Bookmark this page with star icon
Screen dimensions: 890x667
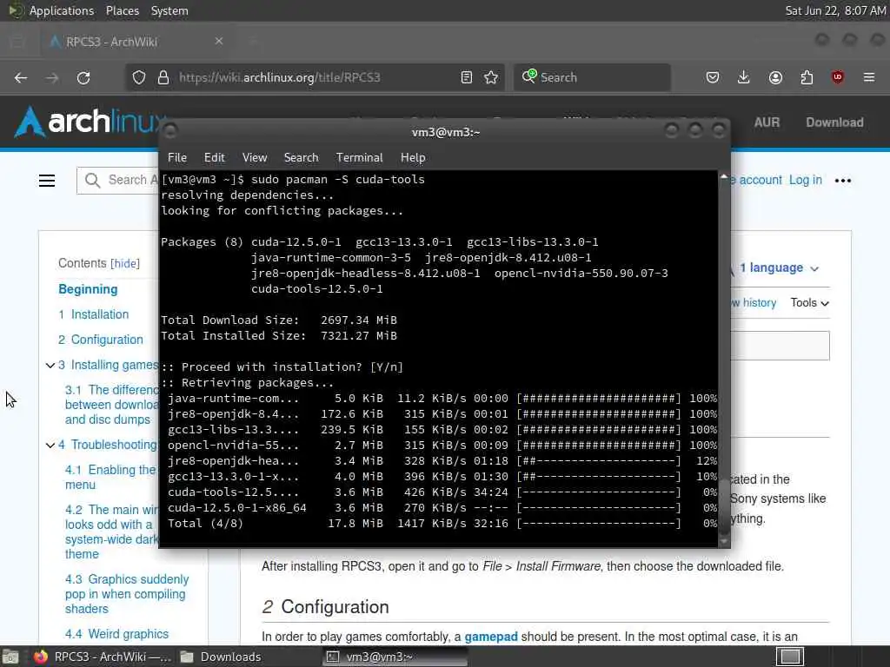[x=492, y=77]
